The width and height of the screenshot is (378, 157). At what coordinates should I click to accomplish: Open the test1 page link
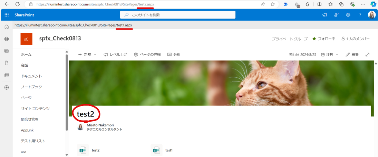pos(169,150)
